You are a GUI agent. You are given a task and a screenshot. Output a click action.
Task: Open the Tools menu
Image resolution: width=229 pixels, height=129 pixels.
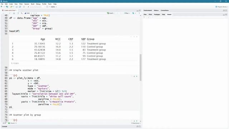(x=50, y=4)
